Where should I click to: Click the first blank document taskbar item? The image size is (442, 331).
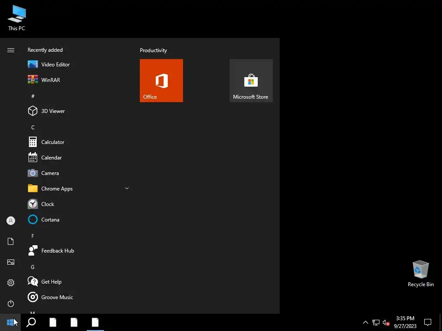pos(53,322)
